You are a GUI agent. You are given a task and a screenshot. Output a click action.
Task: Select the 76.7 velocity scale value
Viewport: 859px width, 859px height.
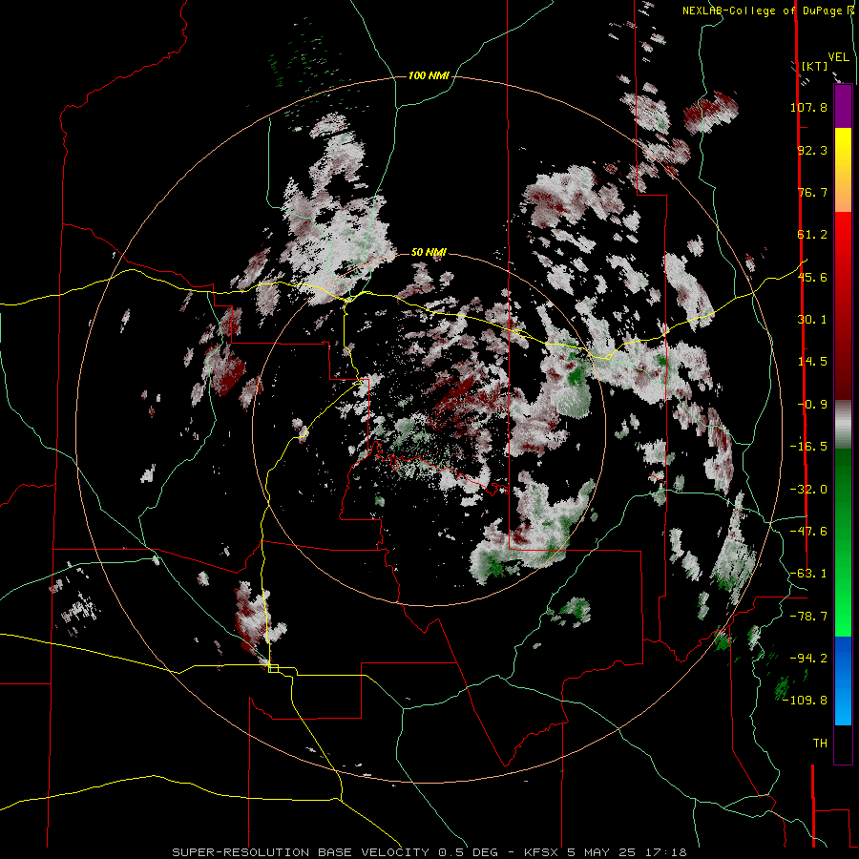coord(812,192)
